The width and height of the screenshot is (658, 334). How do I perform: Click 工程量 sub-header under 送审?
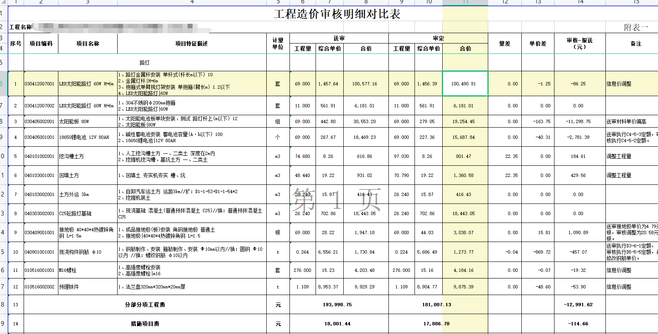(303, 48)
